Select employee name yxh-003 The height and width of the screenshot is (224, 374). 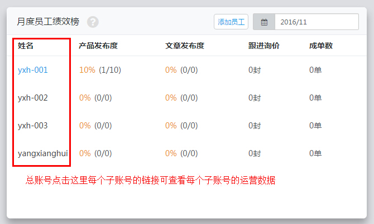[x=33, y=126]
